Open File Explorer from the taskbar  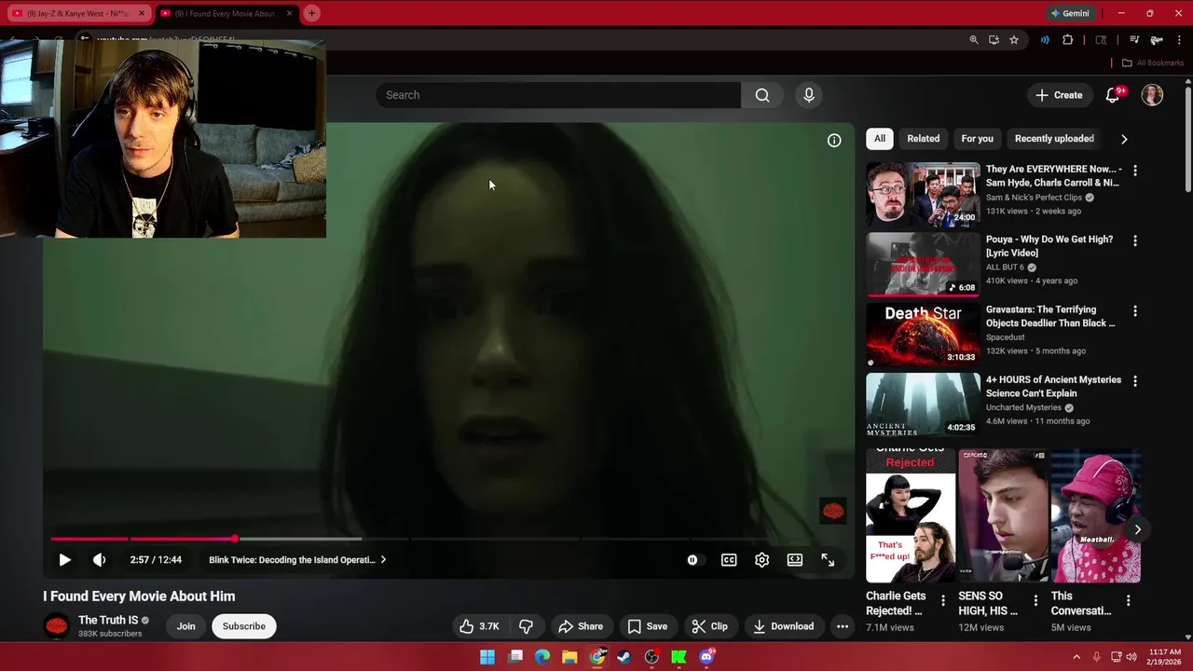click(x=569, y=657)
